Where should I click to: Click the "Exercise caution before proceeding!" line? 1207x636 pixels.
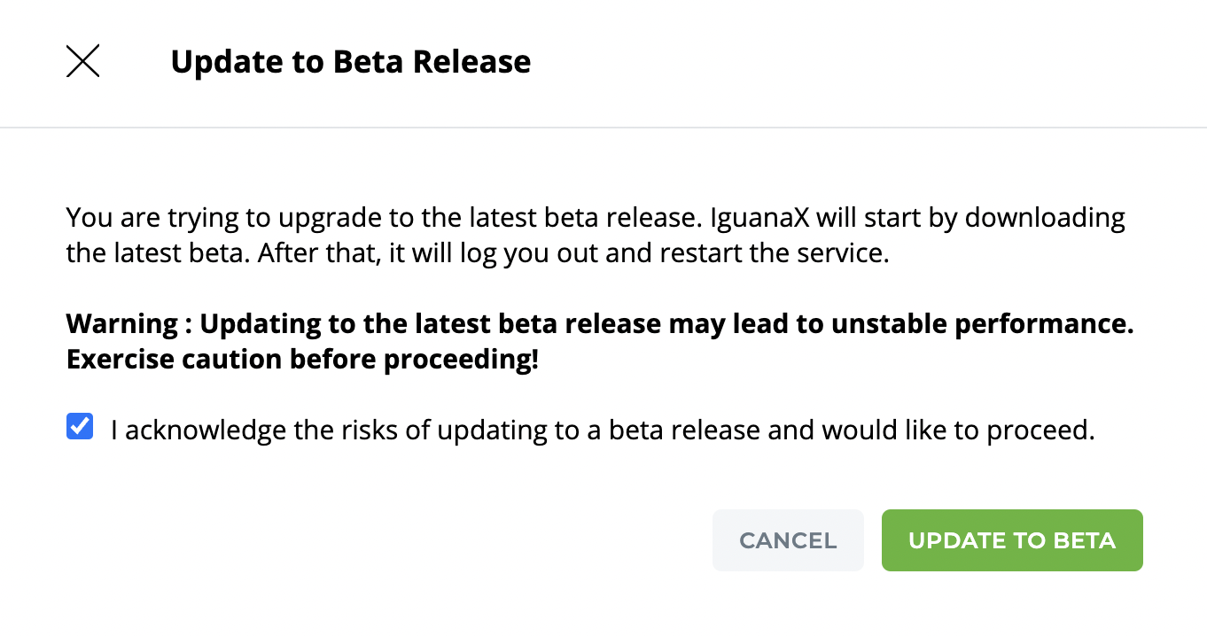tap(302, 361)
